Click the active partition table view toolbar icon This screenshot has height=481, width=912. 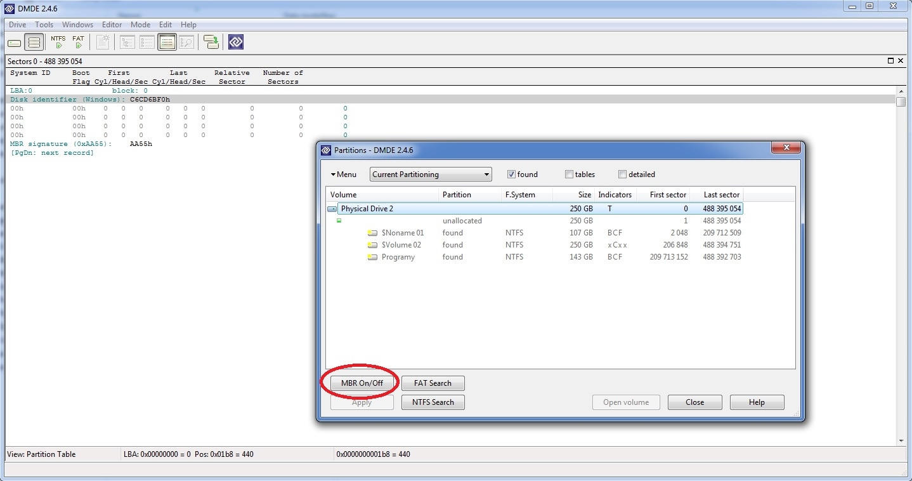(x=167, y=43)
